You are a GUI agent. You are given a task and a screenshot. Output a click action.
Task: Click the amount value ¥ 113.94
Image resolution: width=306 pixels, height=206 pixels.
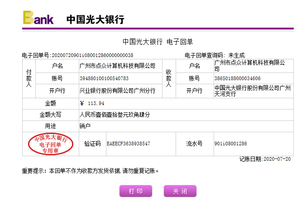92,103
